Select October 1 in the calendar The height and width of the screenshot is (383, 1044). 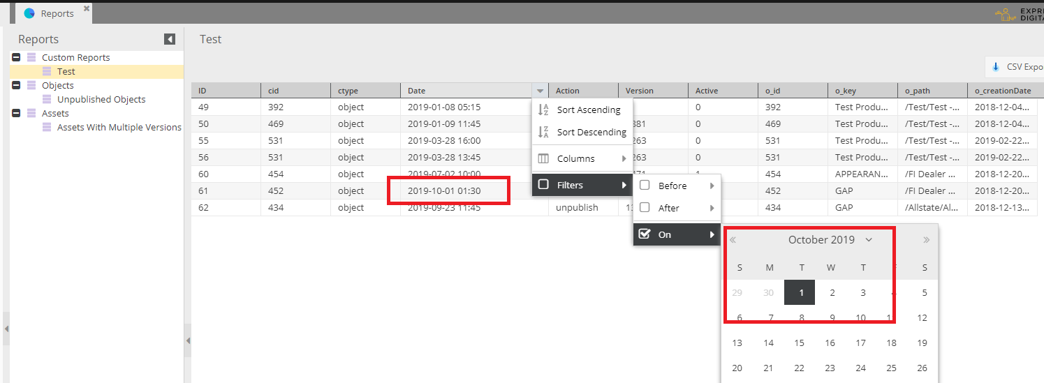coord(801,293)
